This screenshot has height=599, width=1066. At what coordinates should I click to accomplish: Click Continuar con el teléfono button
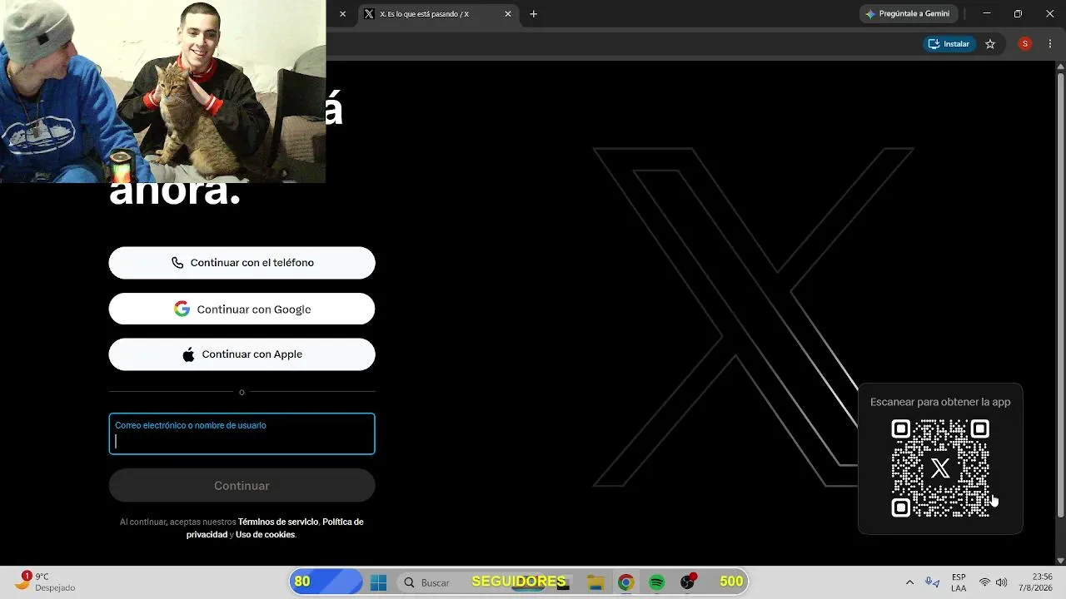(242, 263)
